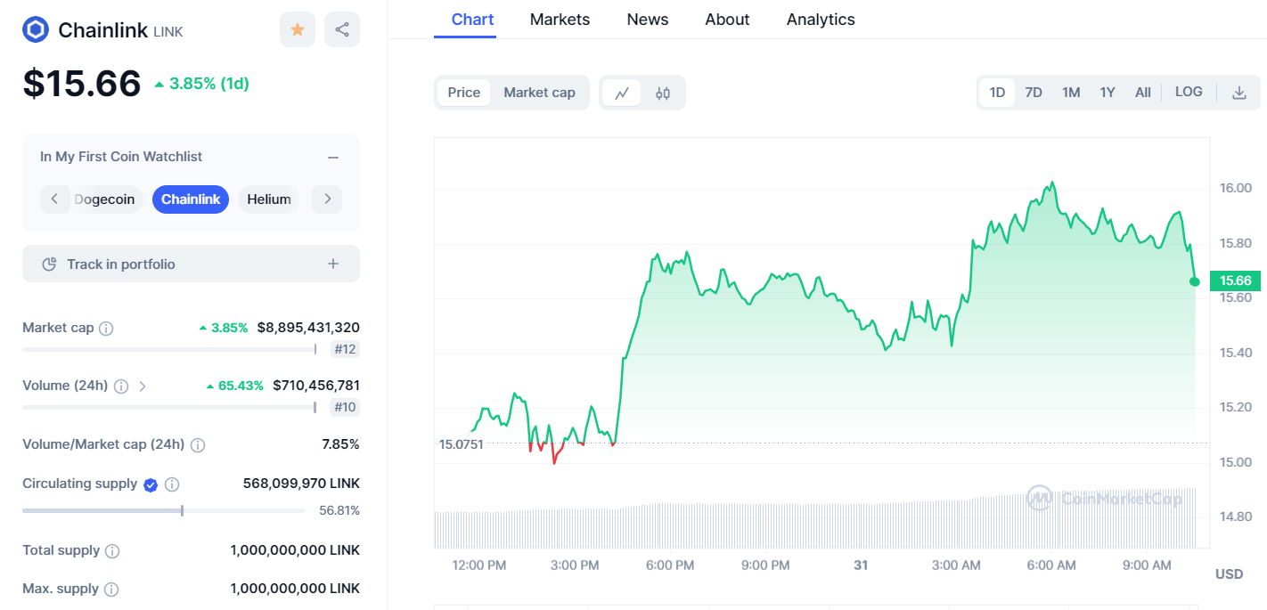Expand Volume (24h) details chevron

(143, 386)
